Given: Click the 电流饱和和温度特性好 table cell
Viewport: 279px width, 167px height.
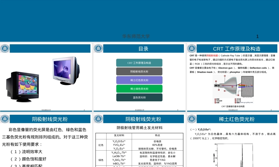Looking at the screenshot, I should pyautogui.click(x=157, y=153).
